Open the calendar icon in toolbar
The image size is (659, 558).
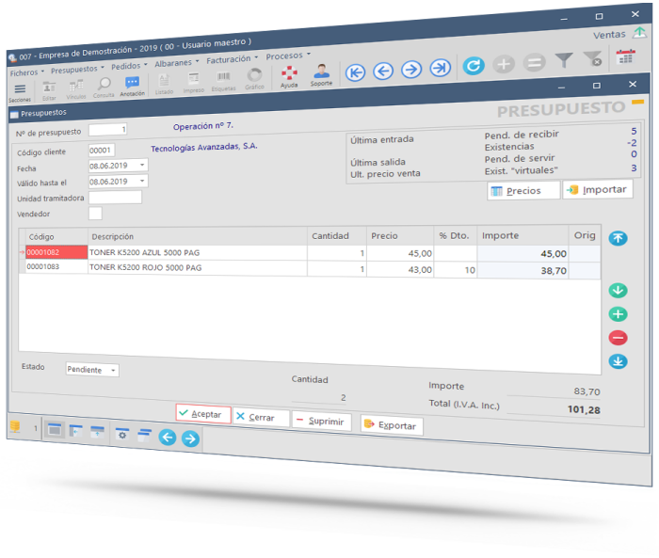(x=625, y=57)
